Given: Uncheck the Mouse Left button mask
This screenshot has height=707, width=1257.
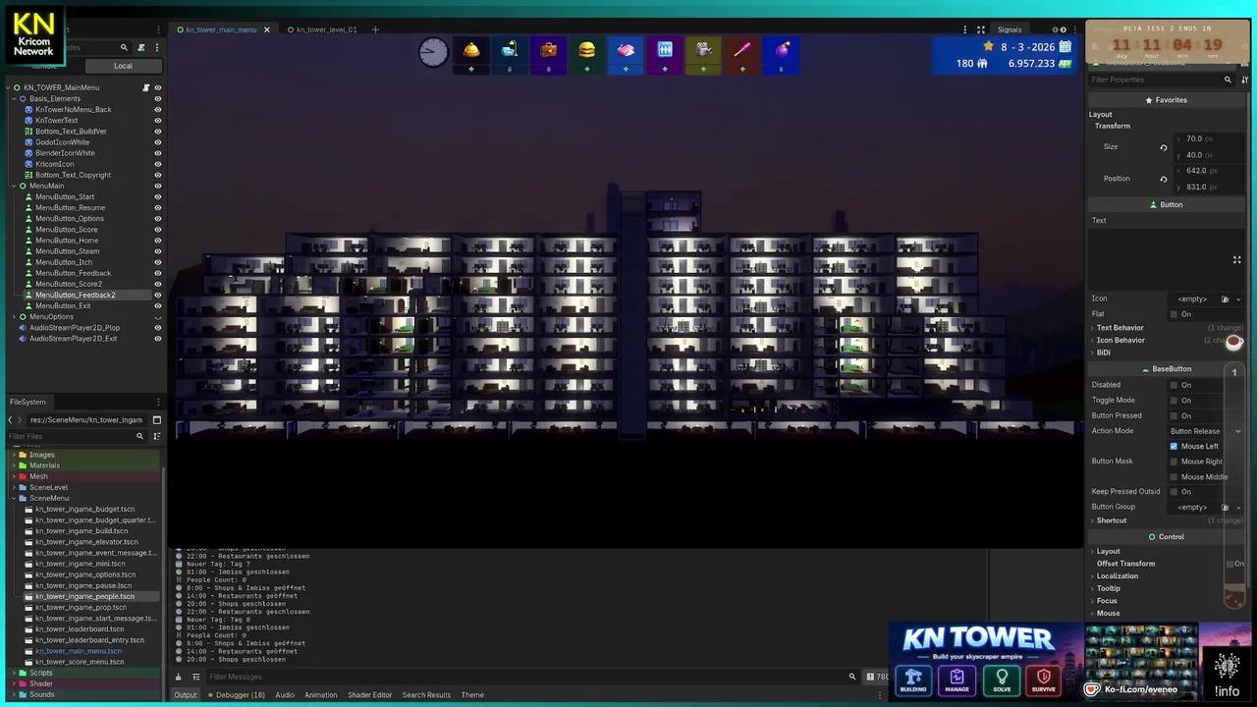Looking at the screenshot, I should click(1174, 446).
